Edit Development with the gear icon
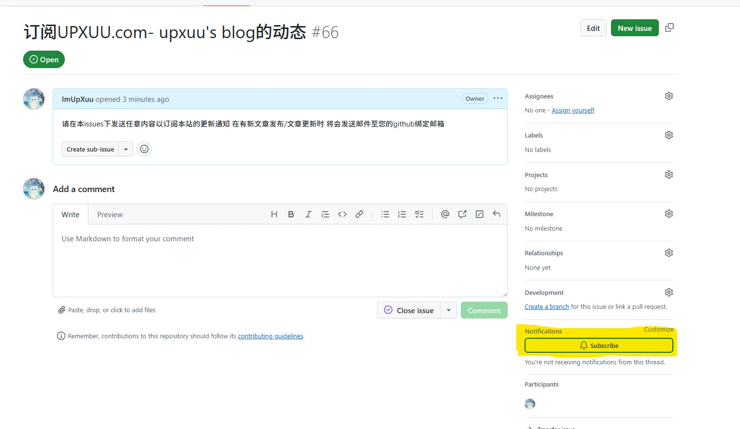 669,292
